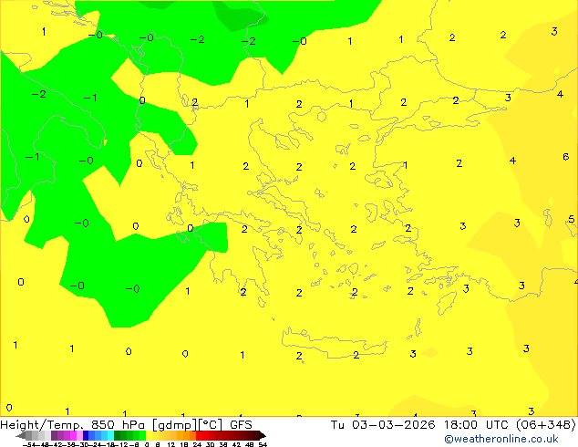This screenshot has width=578, height=447.
Task: Select the 'GFS' model label
Action: [241, 425]
